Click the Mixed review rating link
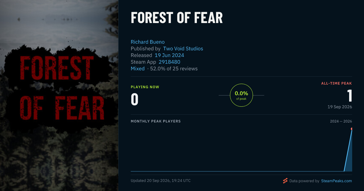 point(138,69)
